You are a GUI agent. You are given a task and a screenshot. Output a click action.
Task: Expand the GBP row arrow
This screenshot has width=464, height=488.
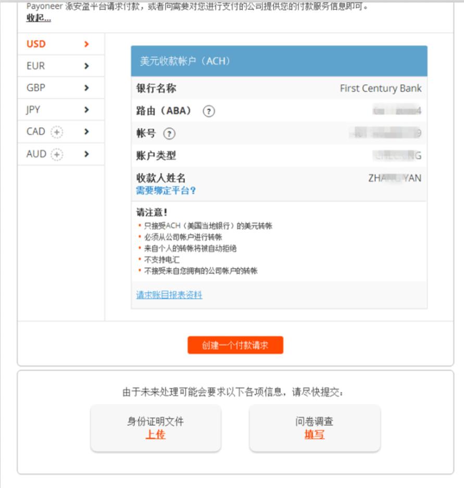87,86
